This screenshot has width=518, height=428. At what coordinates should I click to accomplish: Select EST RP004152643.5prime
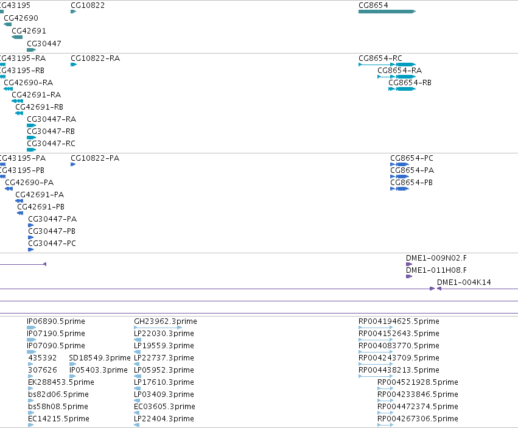376,340
